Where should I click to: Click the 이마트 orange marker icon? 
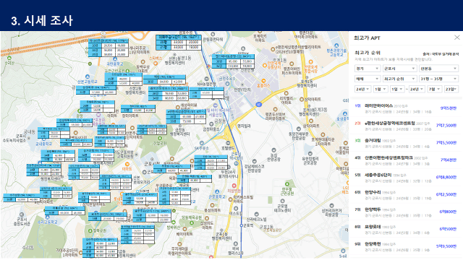127,164
